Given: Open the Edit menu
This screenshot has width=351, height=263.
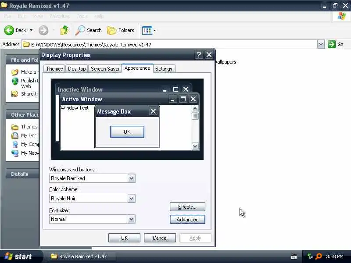Looking at the screenshot, I should point(21,16).
